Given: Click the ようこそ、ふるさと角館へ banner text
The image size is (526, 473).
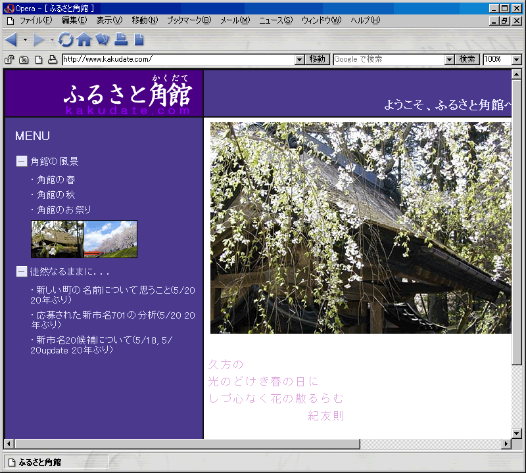Looking at the screenshot, I should [448, 105].
